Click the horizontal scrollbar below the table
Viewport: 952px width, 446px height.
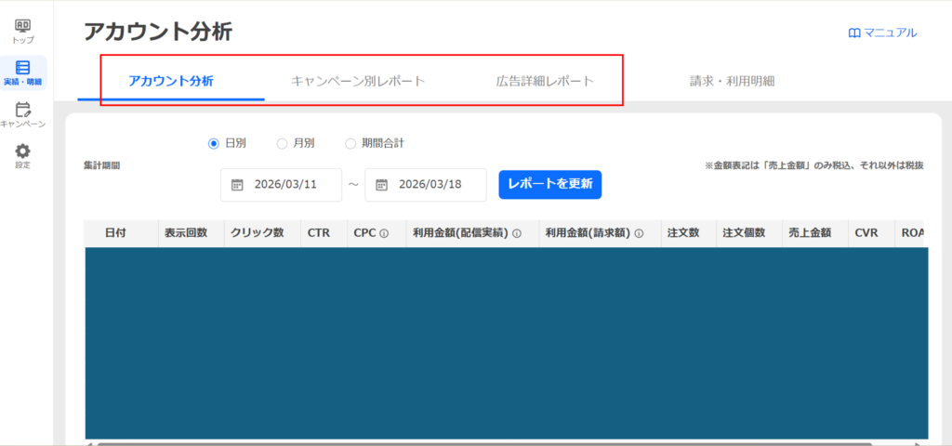point(465,443)
